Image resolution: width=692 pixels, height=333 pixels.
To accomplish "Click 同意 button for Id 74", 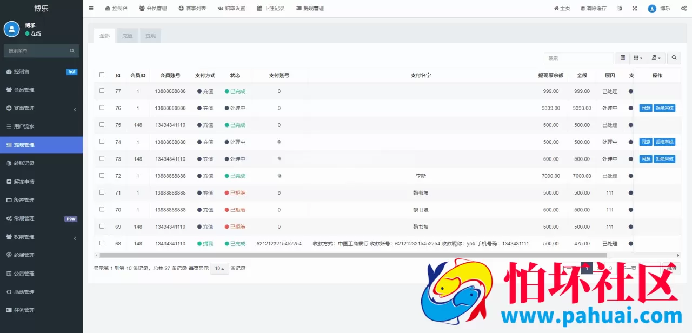I will click(646, 142).
